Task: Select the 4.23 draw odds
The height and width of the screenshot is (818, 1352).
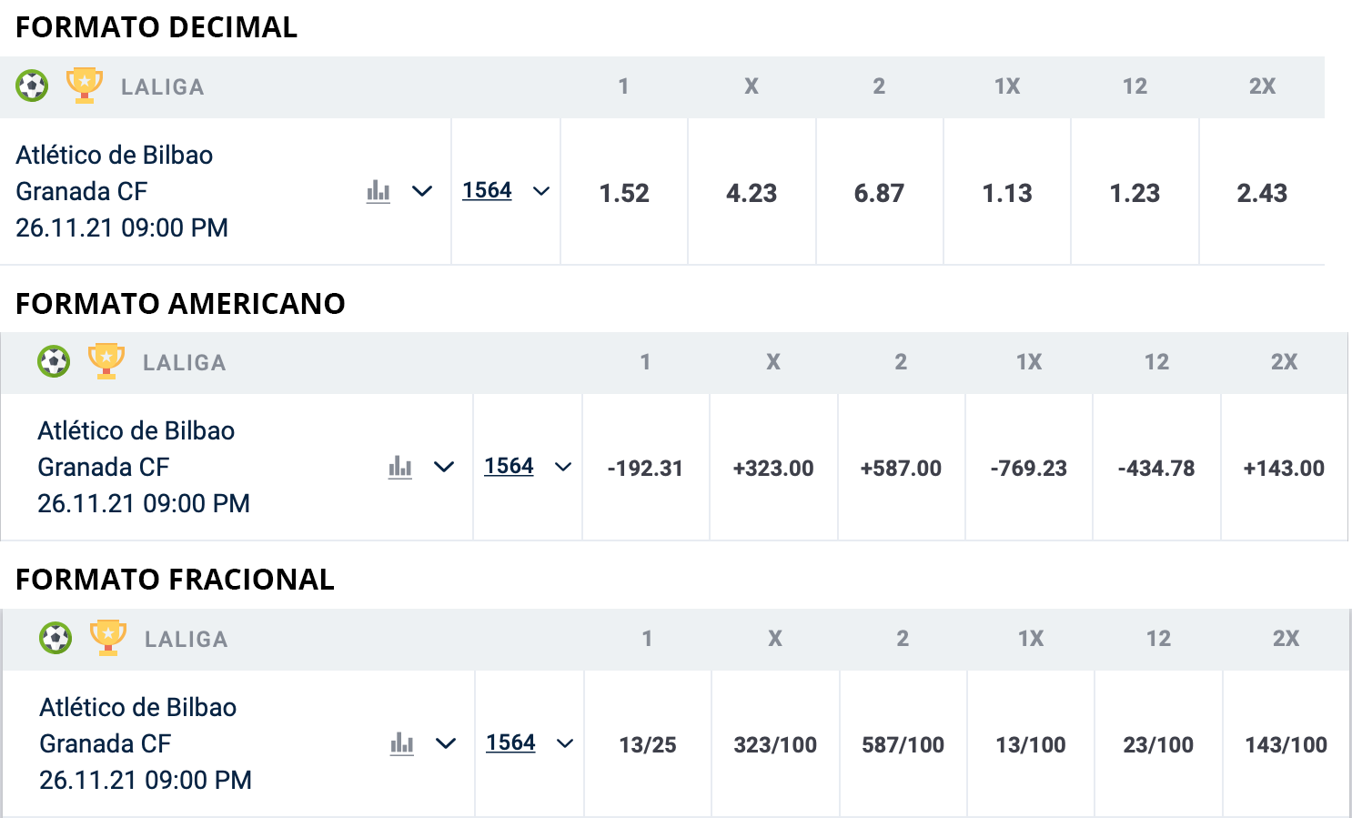Action: click(x=752, y=193)
